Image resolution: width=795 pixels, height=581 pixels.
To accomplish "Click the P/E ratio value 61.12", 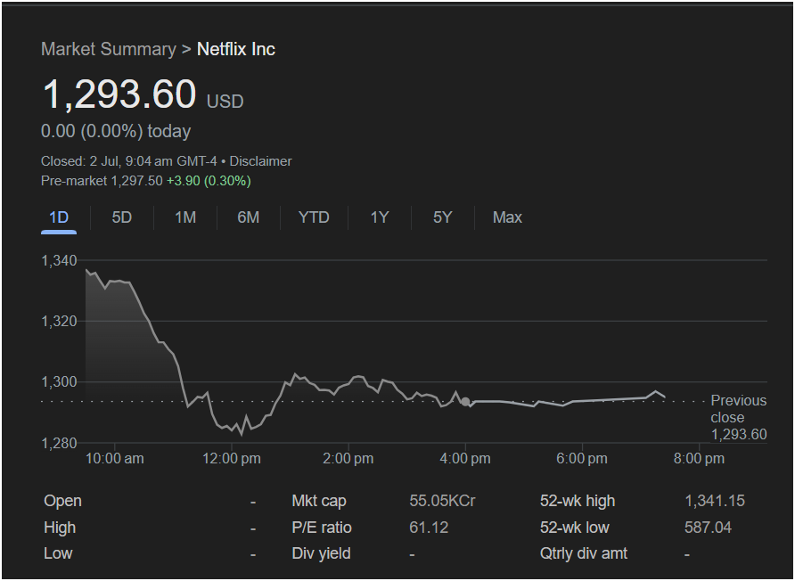I will coord(429,528).
